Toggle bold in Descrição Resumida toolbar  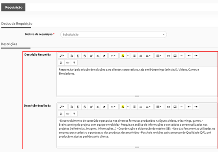pos(72,56)
